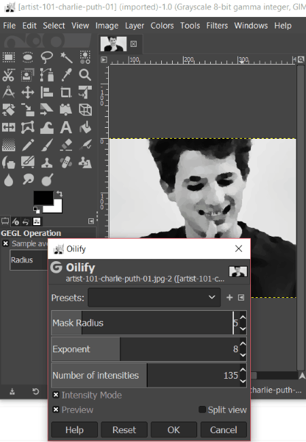306x442 pixels.
Task: Reset colors to default black and white
Action: (x=36, y=209)
